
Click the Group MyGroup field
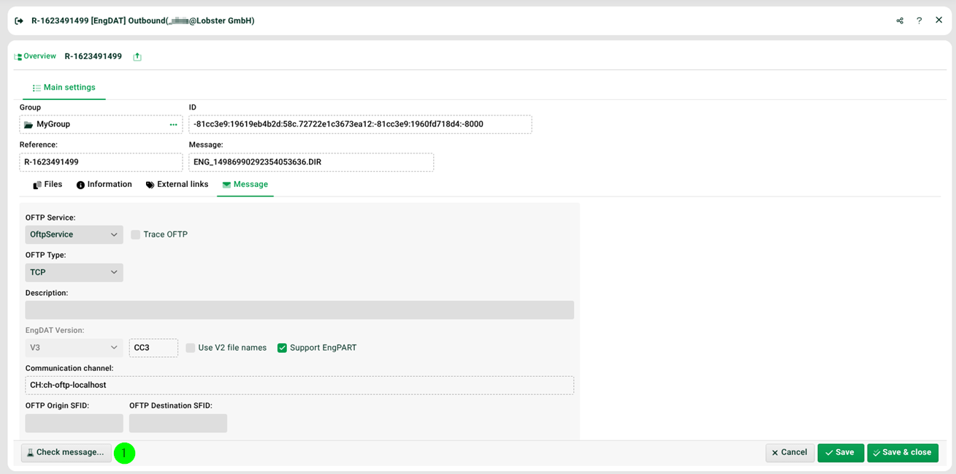point(101,124)
